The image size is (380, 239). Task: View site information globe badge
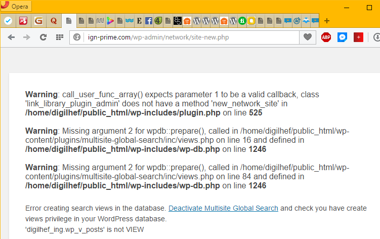77,37
